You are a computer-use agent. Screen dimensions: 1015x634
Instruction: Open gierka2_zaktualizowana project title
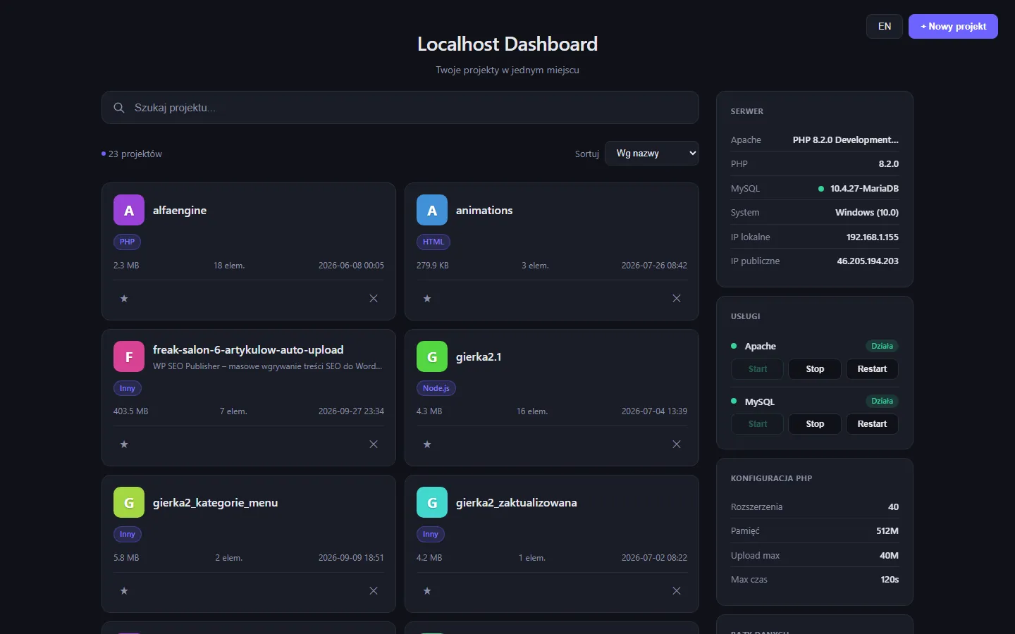point(517,502)
